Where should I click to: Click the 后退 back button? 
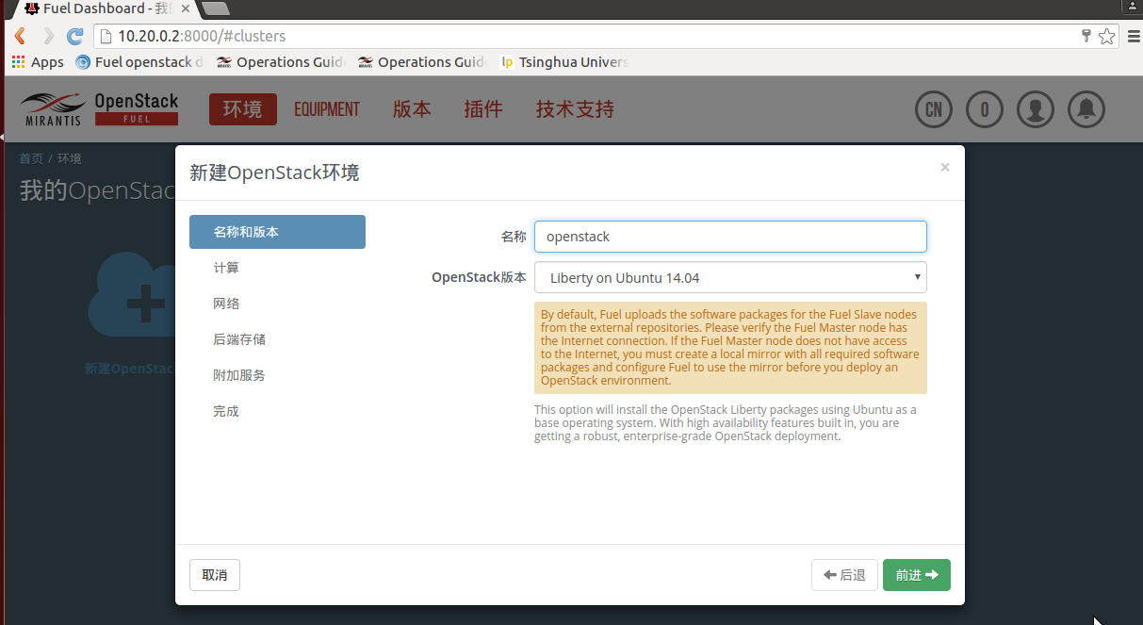pos(844,575)
